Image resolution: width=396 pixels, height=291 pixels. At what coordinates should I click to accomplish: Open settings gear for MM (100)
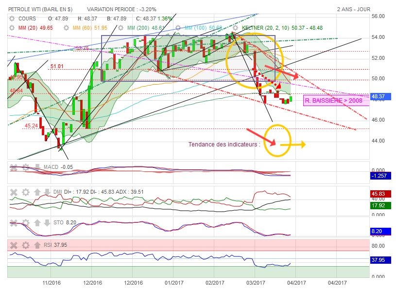(178, 28)
